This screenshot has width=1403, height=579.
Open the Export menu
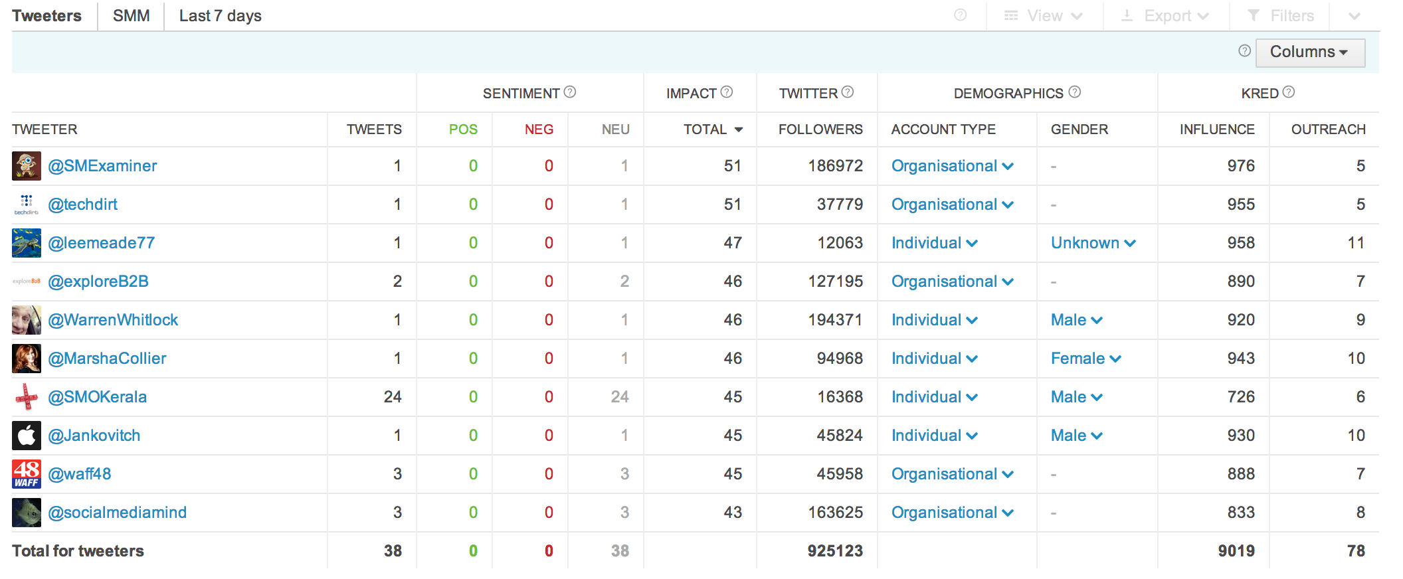(x=1166, y=16)
